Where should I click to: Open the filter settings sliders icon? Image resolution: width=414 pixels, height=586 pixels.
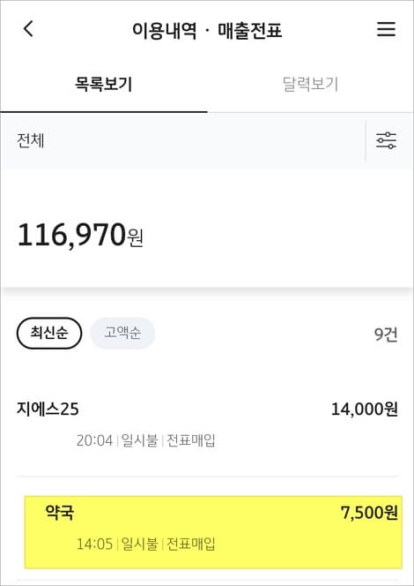[x=386, y=140]
